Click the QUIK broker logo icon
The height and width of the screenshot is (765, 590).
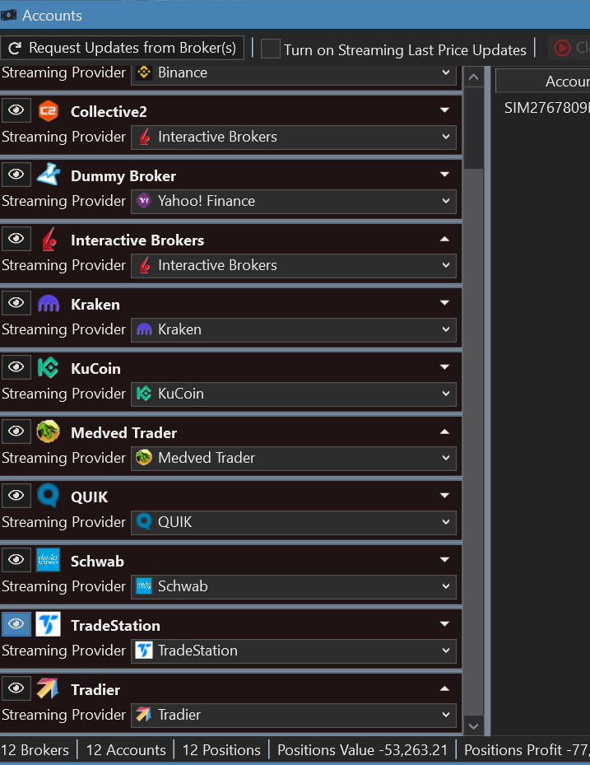[49, 496]
